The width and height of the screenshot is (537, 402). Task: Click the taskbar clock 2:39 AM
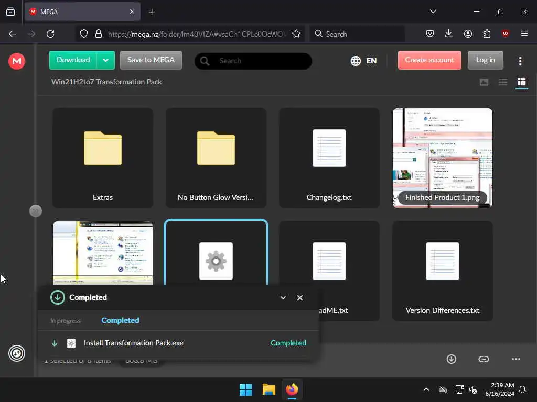[x=500, y=389]
